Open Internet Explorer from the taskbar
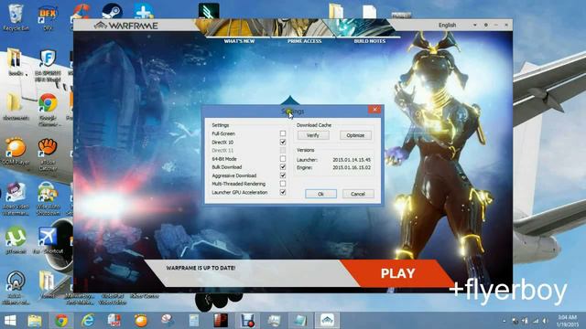 (x=88, y=321)
